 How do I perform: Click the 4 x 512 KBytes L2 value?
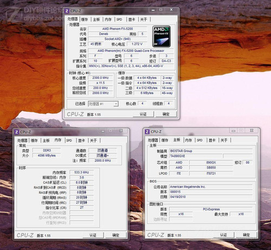[x=147, y=88]
